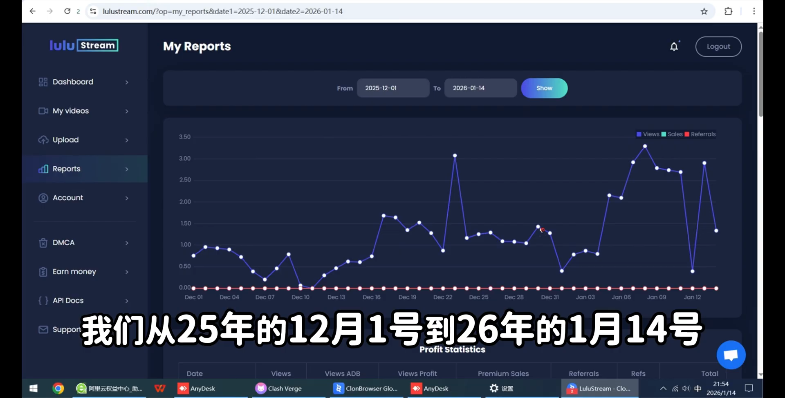The image size is (785, 398).
Task: Open Chrome from taskbar
Action: coord(58,388)
